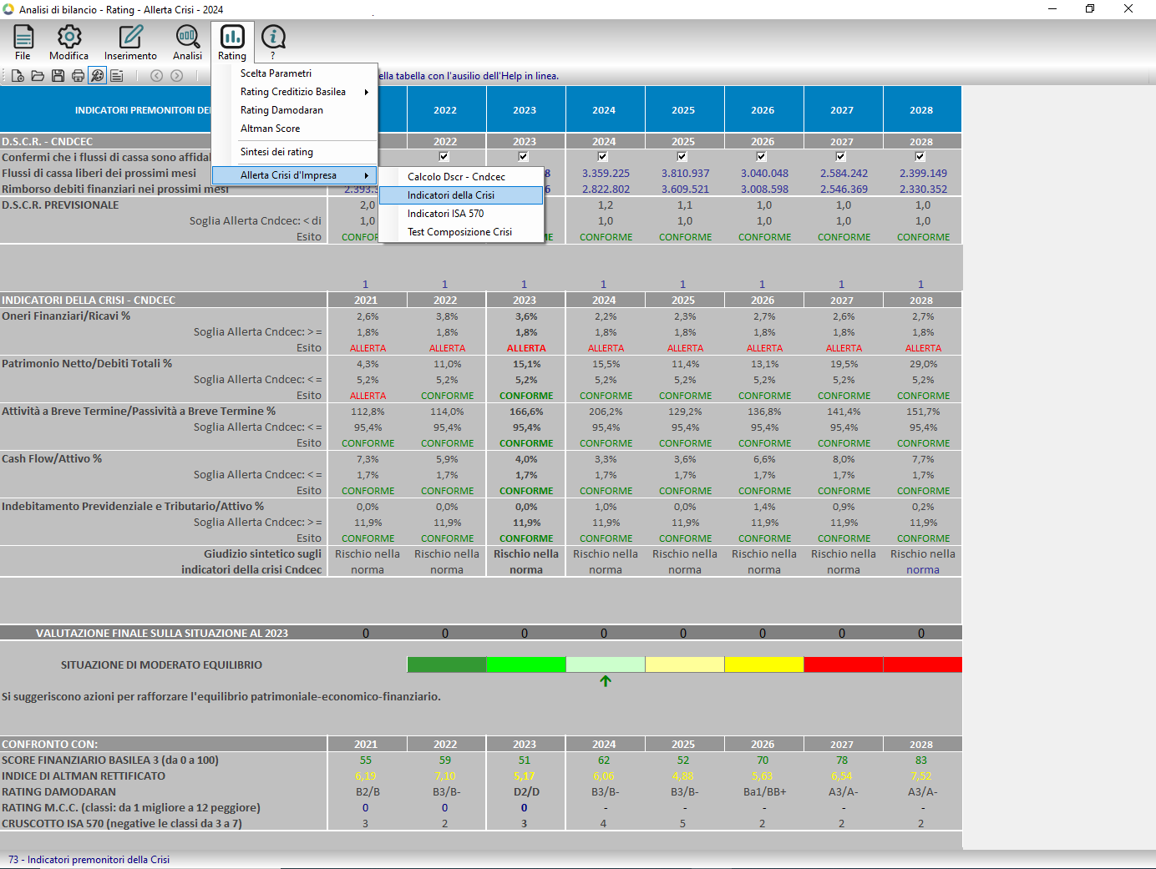Click VALUTAZIONE FINALE SULLA SITUAZIONE AL 2023 header
The width and height of the screenshot is (1156, 869).
tap(162, 634)
